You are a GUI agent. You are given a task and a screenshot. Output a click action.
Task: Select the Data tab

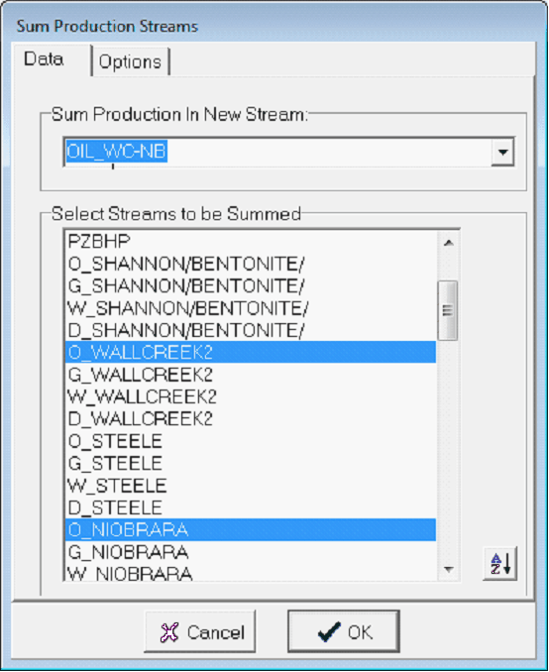[x=45, y=59]
